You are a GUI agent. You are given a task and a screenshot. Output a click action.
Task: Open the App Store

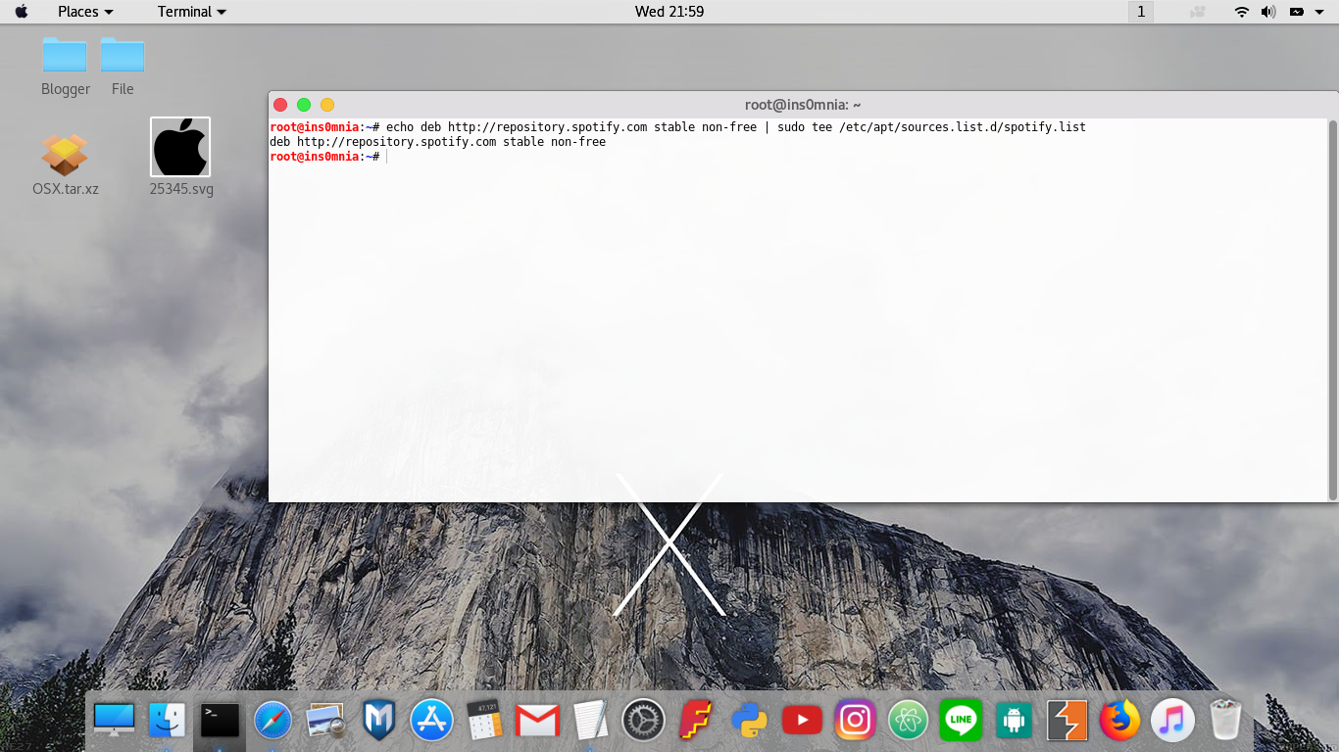[x=431, y=720]
